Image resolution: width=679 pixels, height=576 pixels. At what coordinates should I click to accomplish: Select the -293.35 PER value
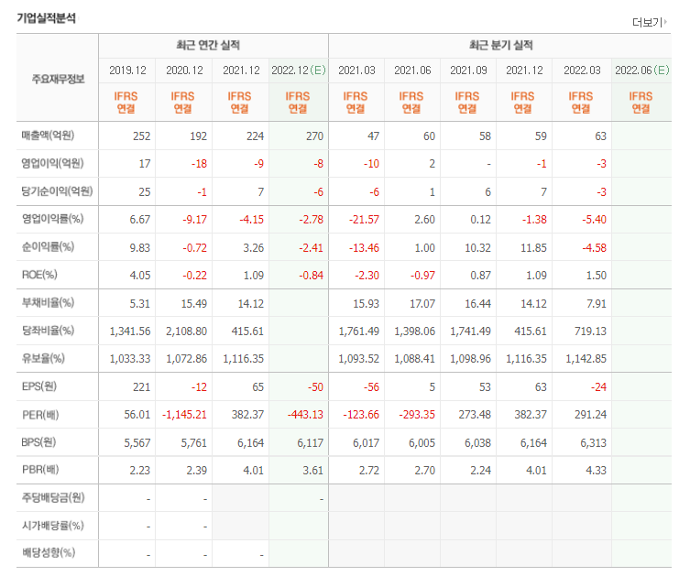tap(417, 415)
